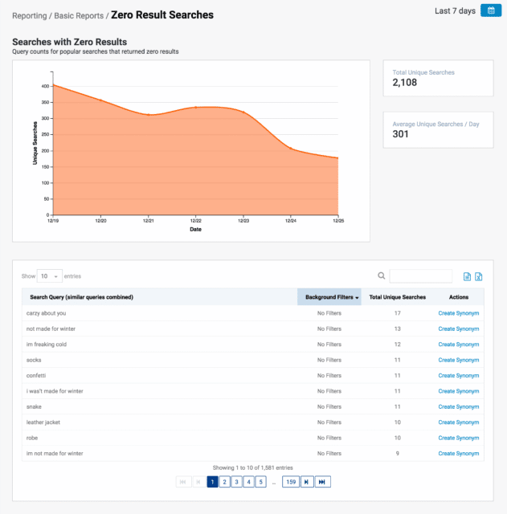Open the Show entries count dropdown

tap(50, 276)
